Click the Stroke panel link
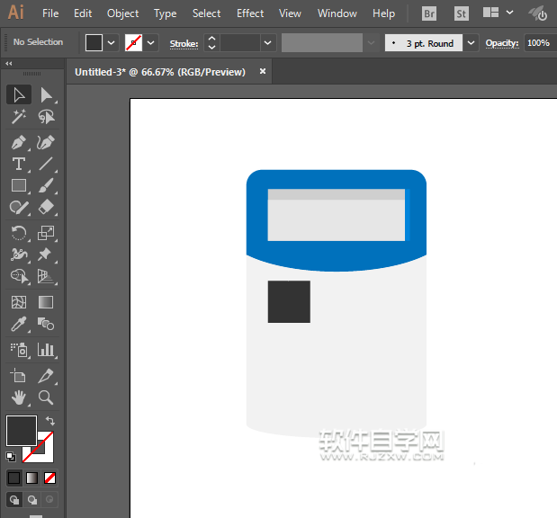 [184, 43]
